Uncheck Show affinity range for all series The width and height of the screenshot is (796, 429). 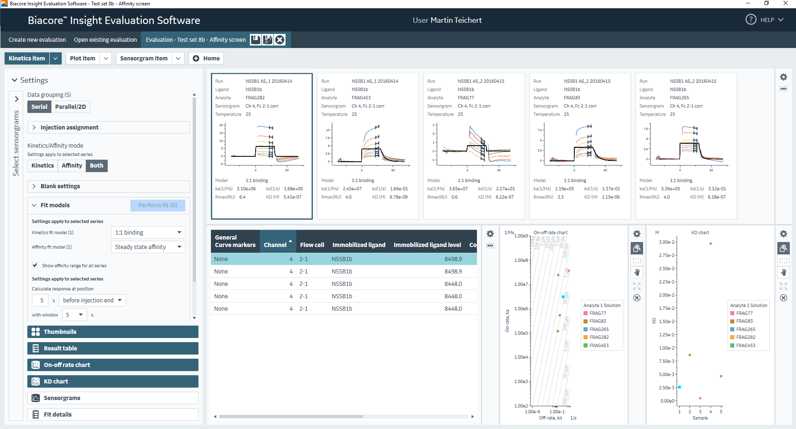[x=35, y=266]
